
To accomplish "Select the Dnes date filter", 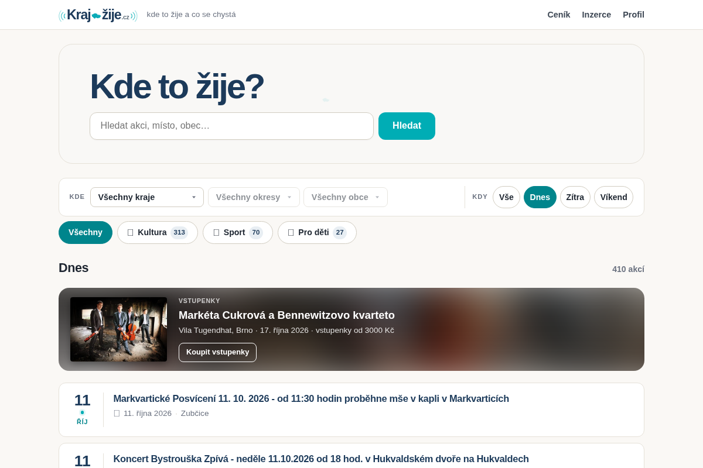I will 540,197.
